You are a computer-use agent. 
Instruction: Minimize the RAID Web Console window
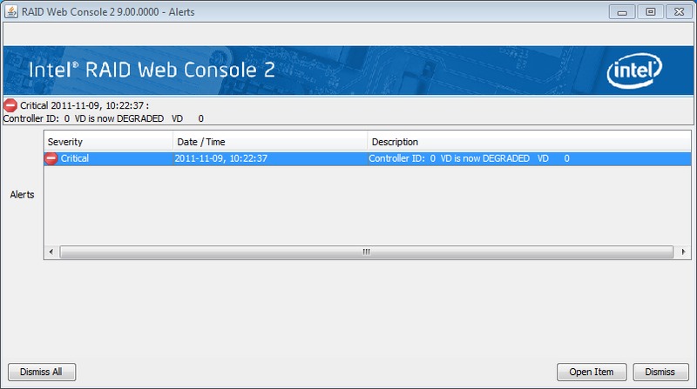coord(625,11)
